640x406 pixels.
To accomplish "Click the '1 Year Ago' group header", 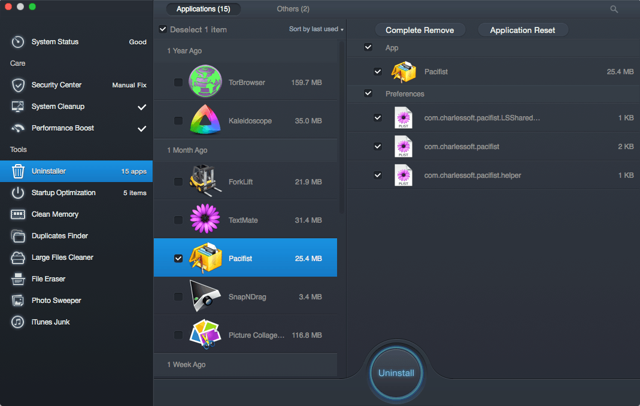I will coord(245,51).
